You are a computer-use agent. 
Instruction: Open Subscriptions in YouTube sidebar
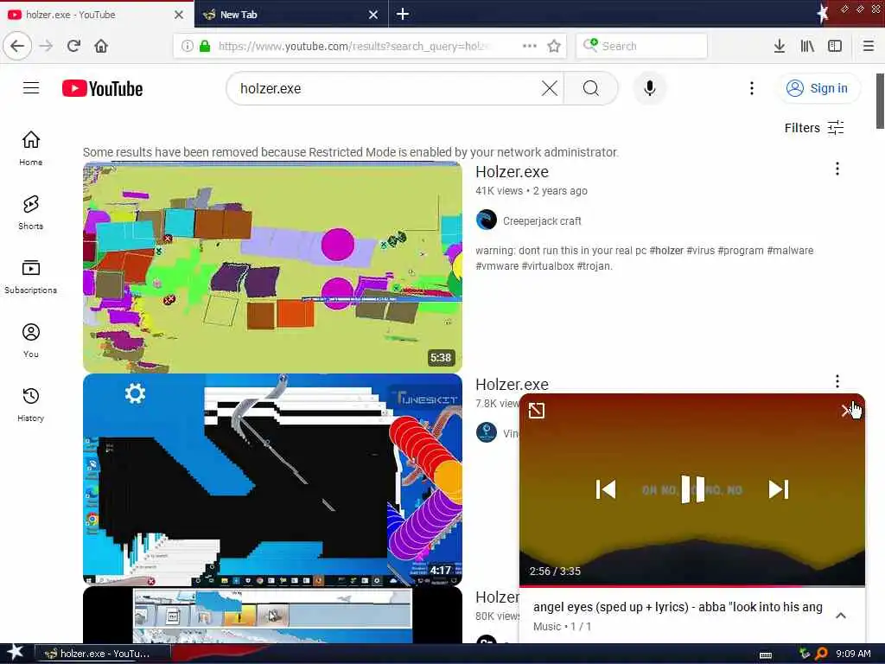point(31,276)
